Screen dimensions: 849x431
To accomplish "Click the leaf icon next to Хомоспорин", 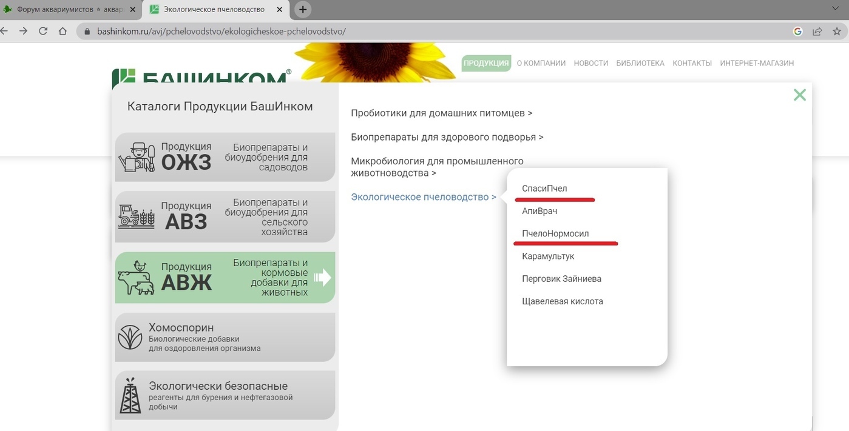I will 130,337.
